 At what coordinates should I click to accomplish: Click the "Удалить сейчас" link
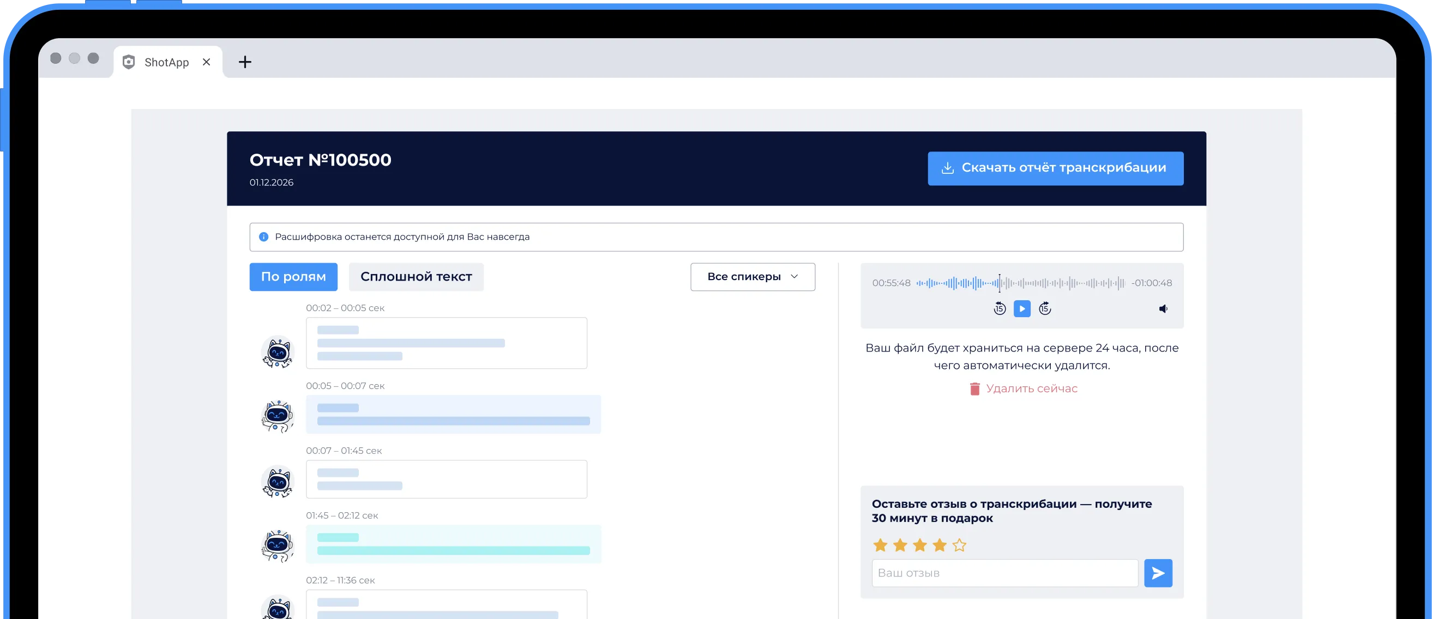1031,389
